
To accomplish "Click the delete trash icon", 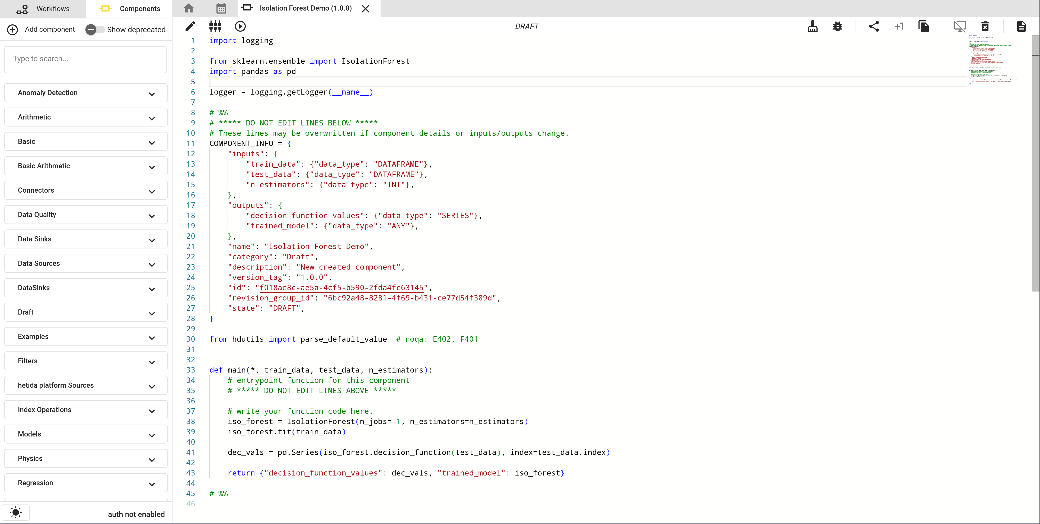I will [x=985, y=26].
